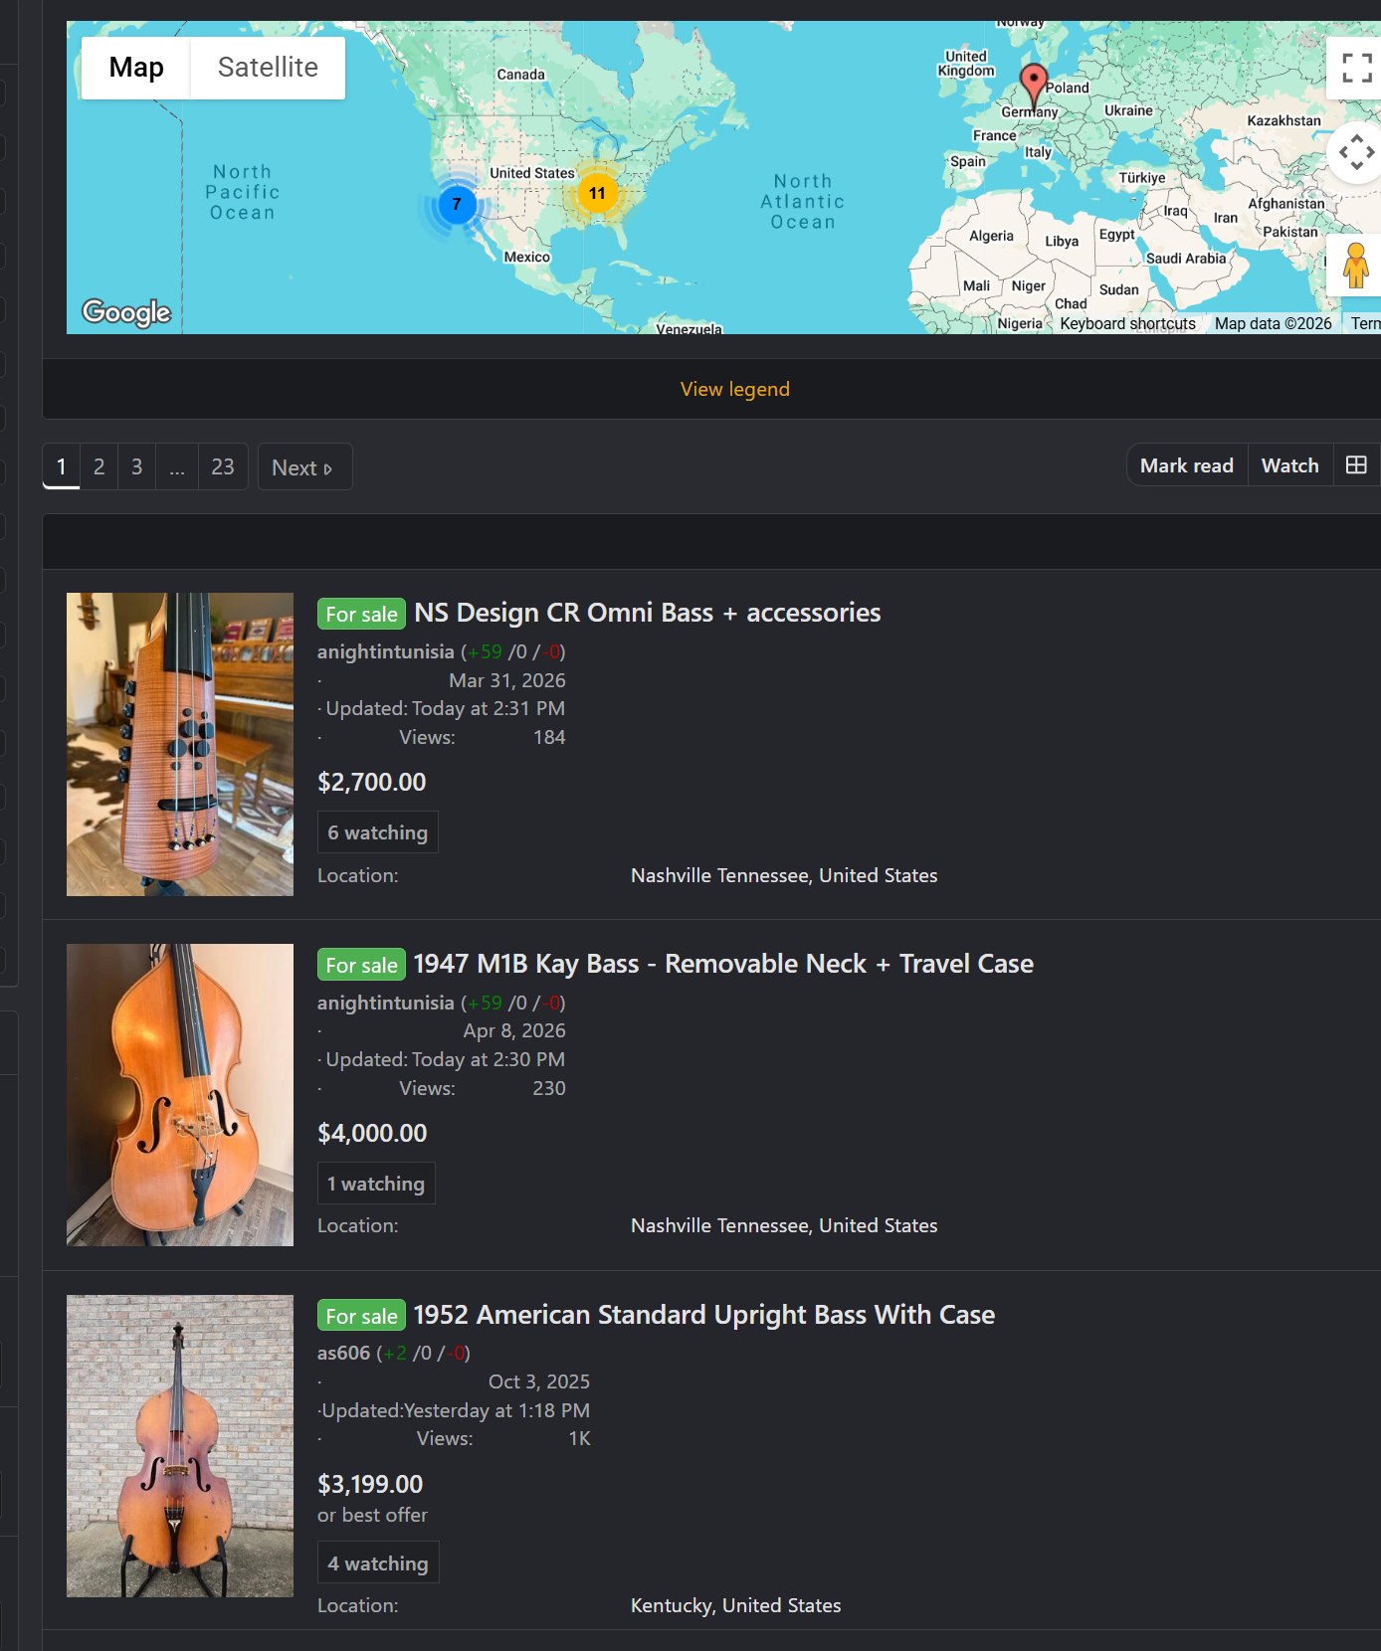Click the For sale tag on Kay Bass listing
1381x1651 pixels.
(361, 965)
